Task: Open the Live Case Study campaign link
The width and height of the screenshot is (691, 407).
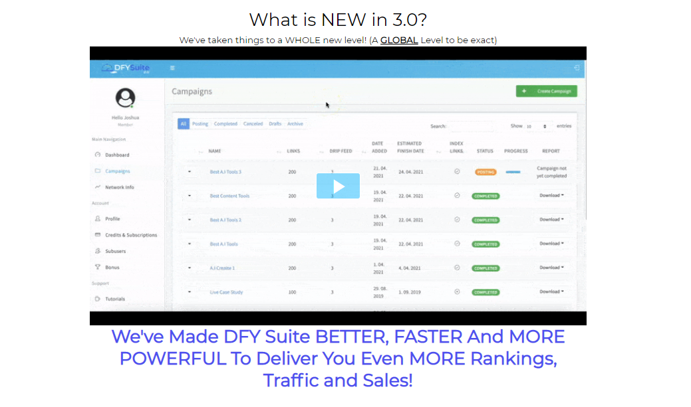Action: (226, 292)
